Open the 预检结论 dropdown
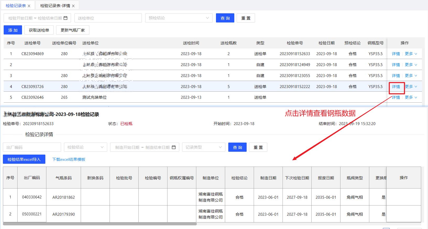This screenshot has height=229, width=428. [x=179, y=18]
